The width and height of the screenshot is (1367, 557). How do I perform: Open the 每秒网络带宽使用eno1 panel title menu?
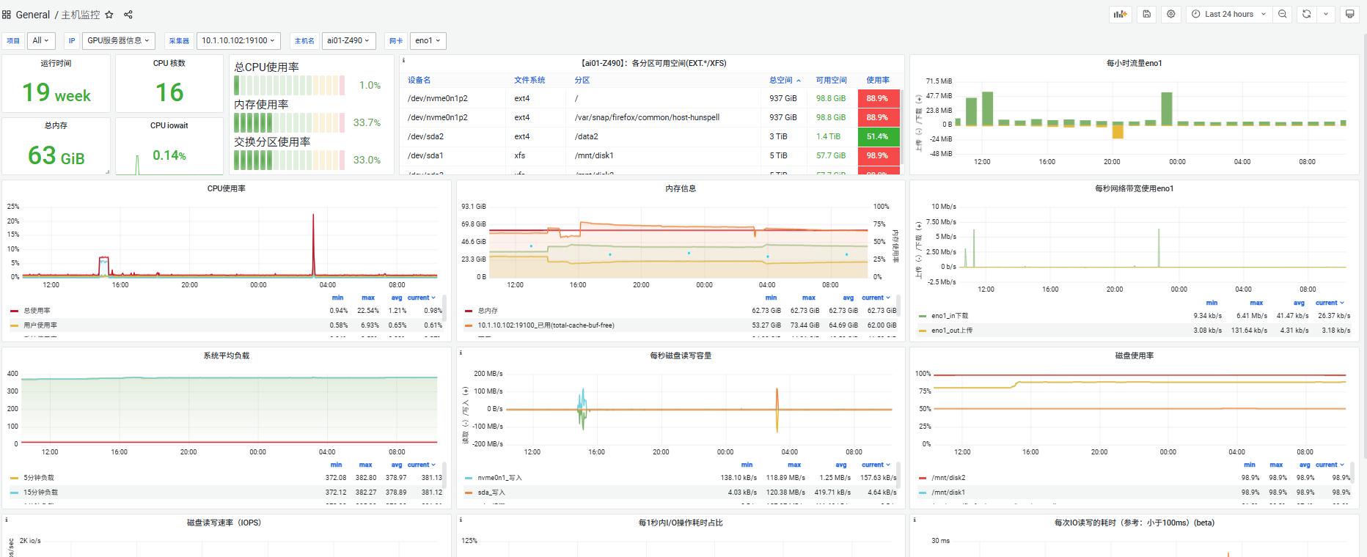pyautogui.click(x=1135, y=188)
